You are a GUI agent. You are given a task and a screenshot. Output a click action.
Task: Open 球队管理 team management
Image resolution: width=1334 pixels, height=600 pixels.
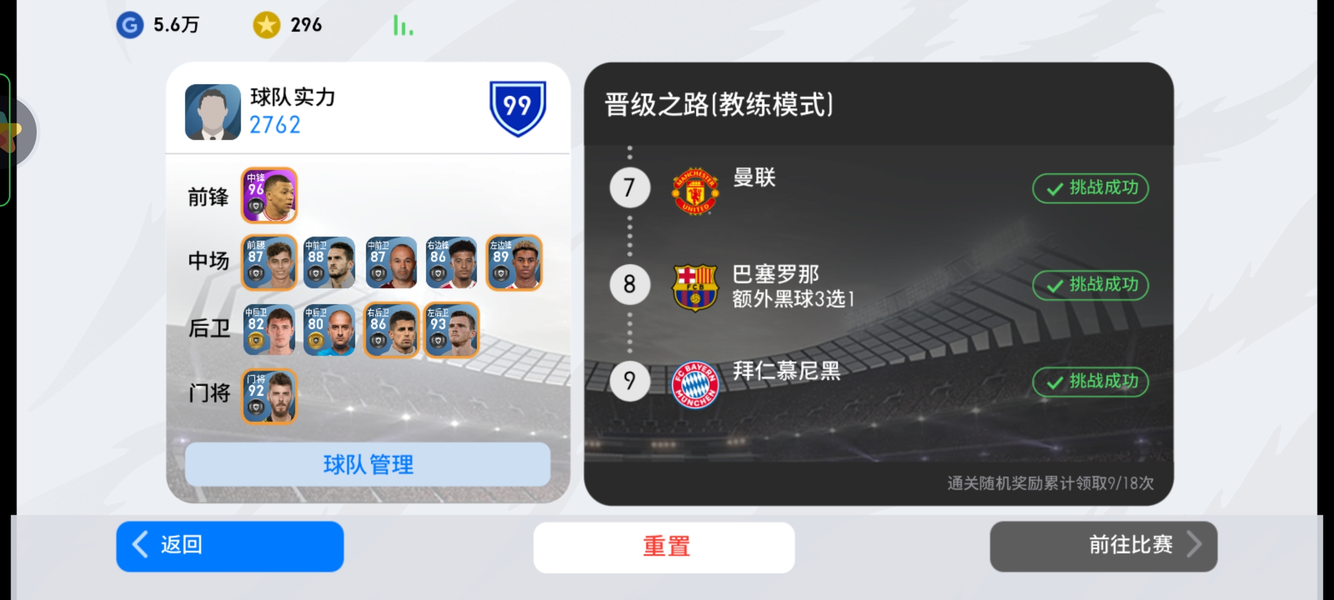[x=368, y=464]
